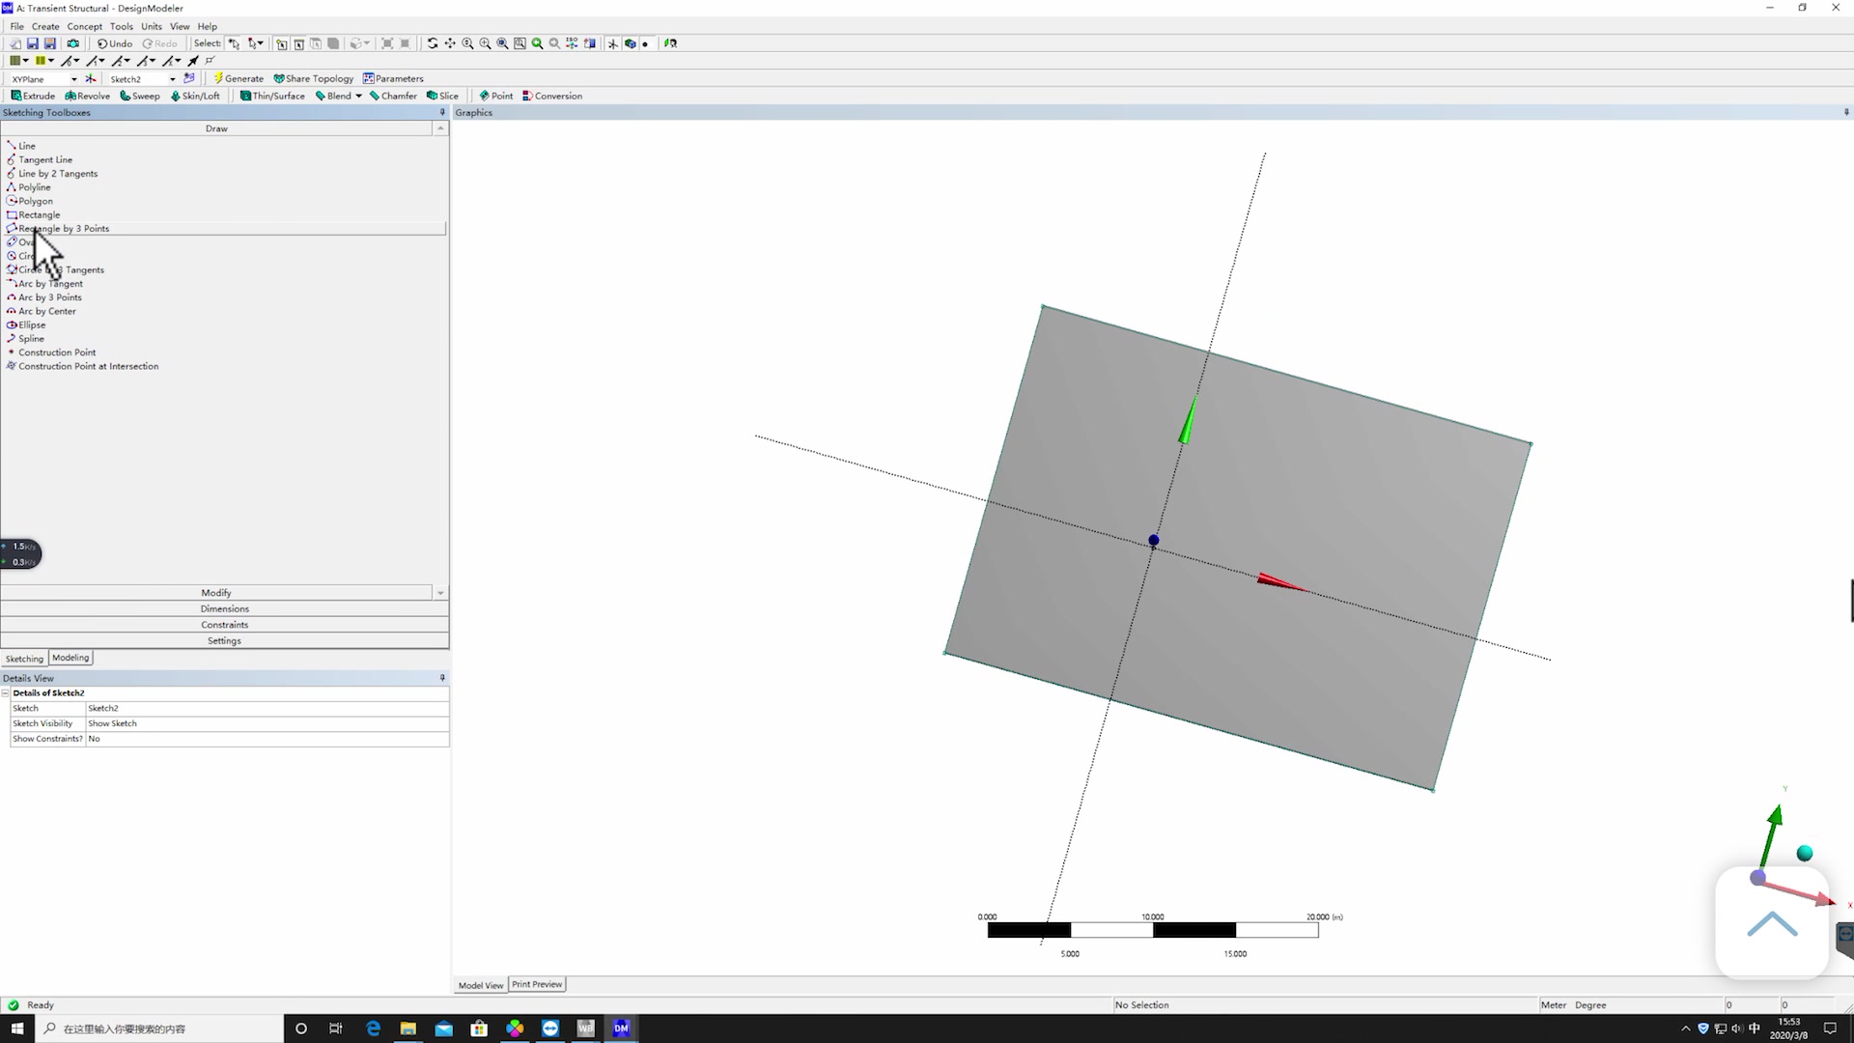Select the Sweep tool
This screenshot has height=1043, width=1854.
pos(140,96)
